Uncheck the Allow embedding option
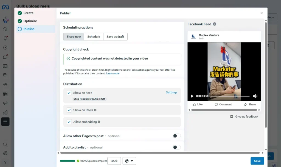281x167 pixels. click(x=69, y=121)
